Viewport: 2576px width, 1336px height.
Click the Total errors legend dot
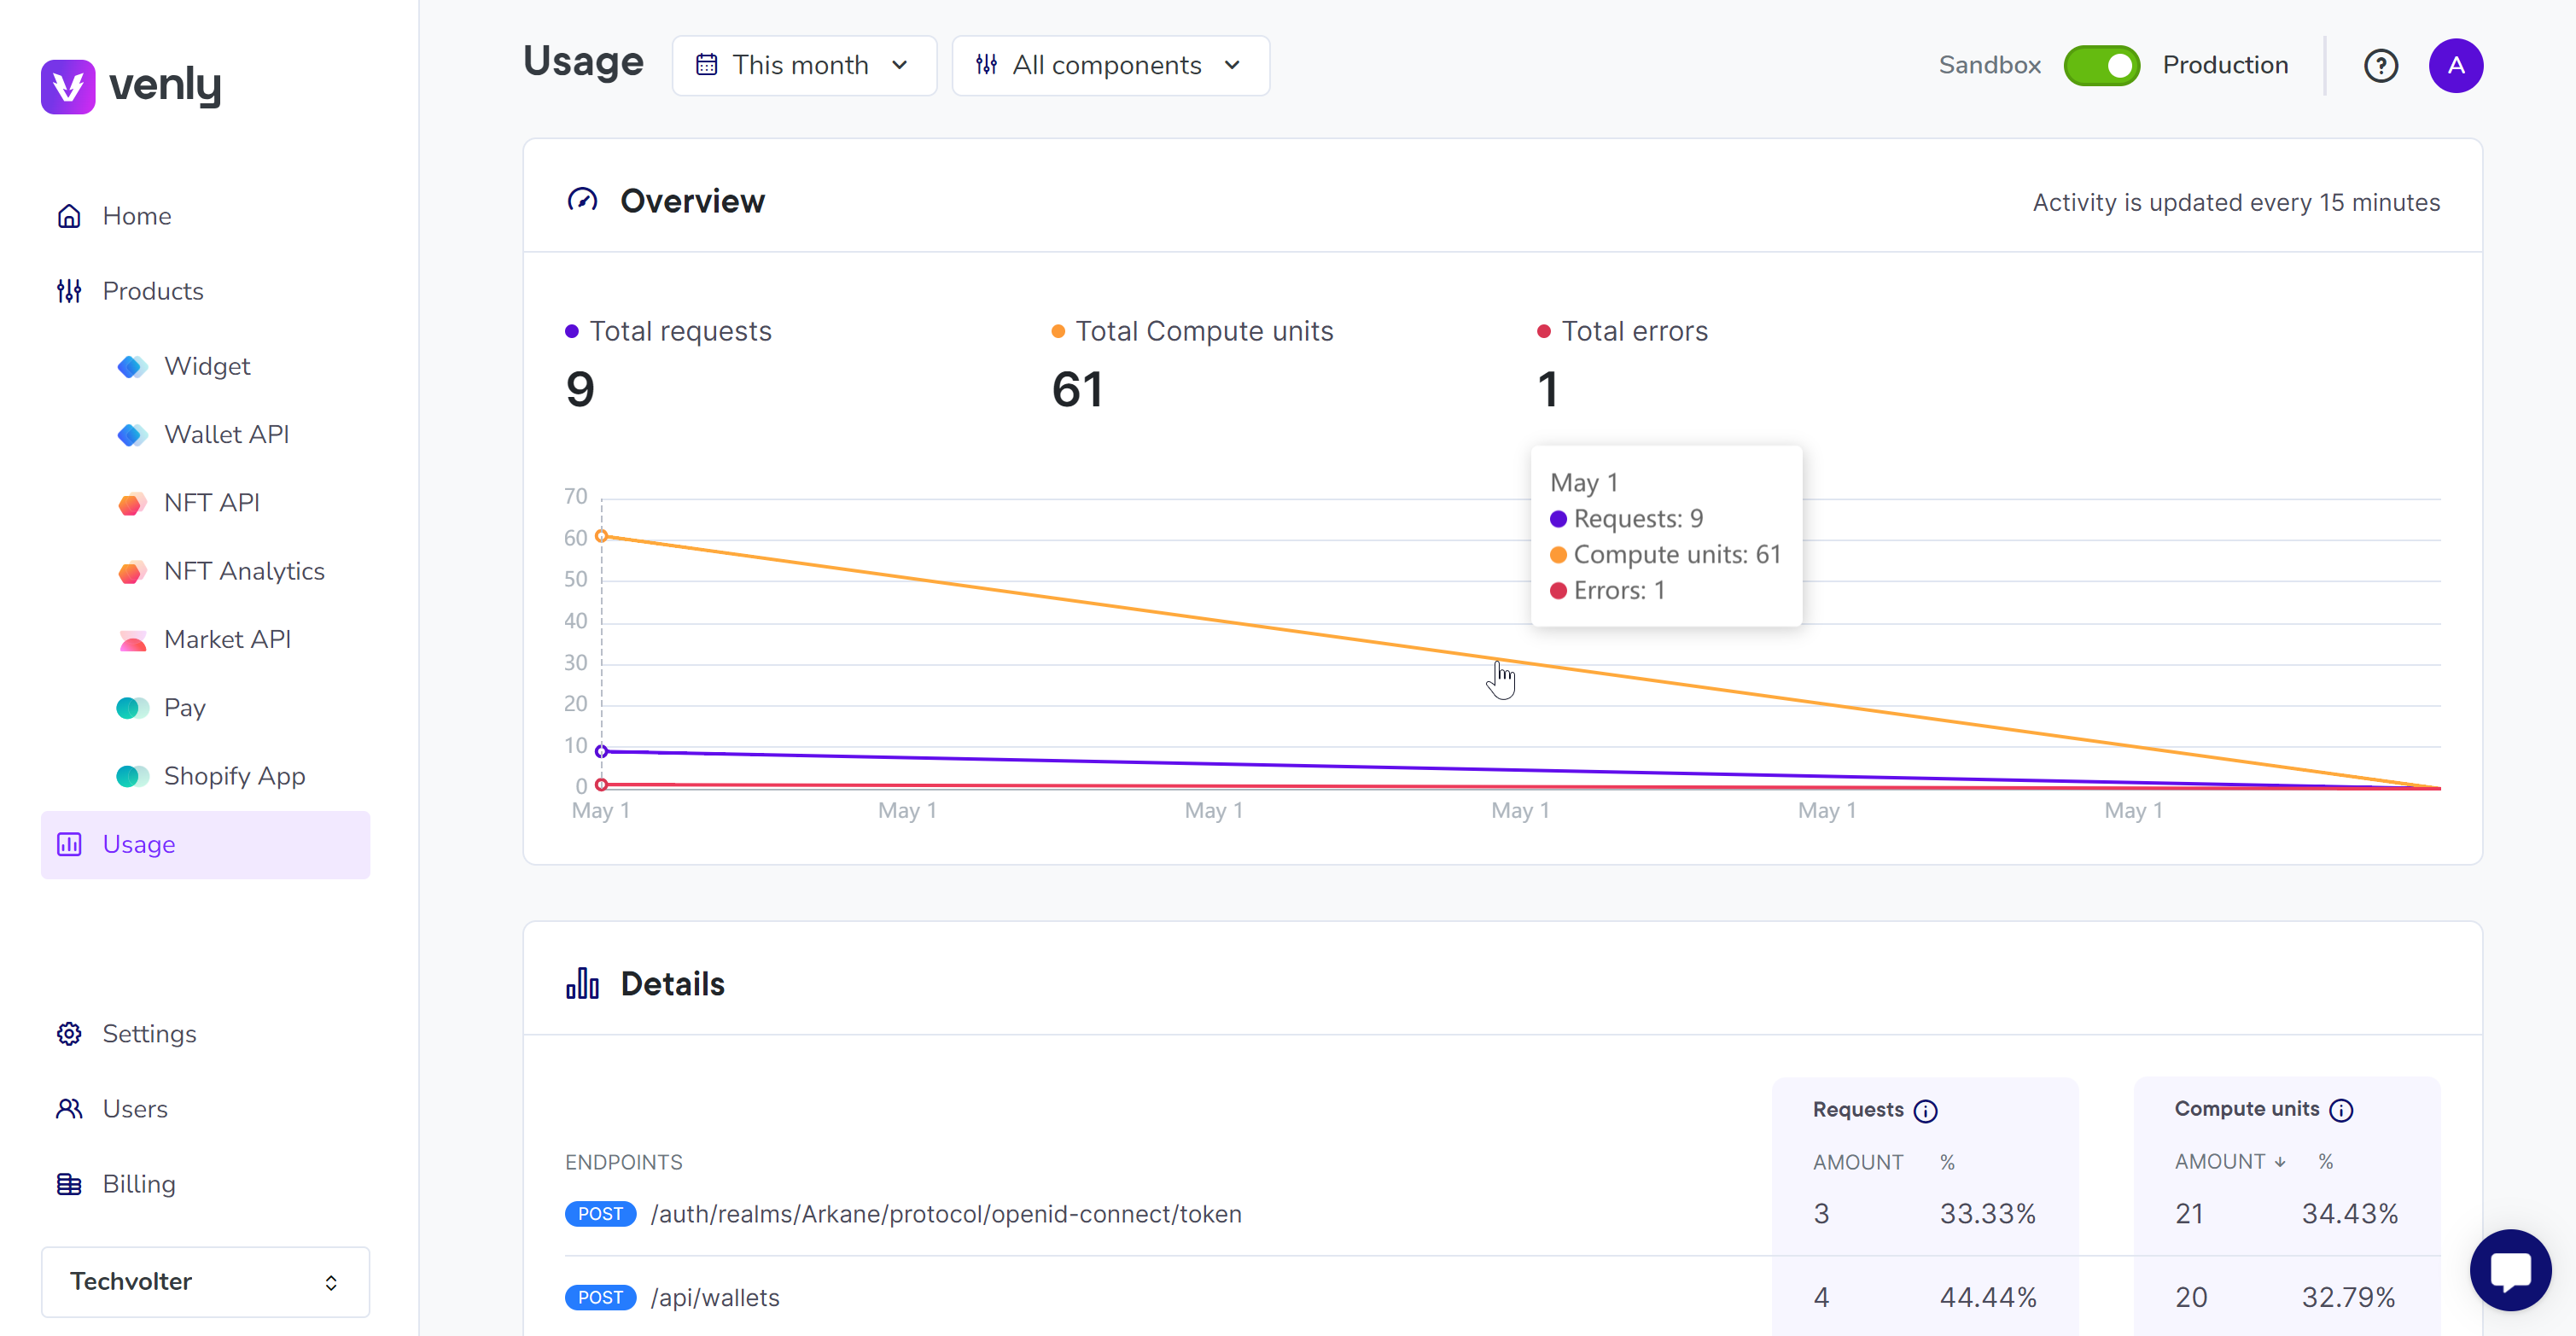[x=1544, y=331]
